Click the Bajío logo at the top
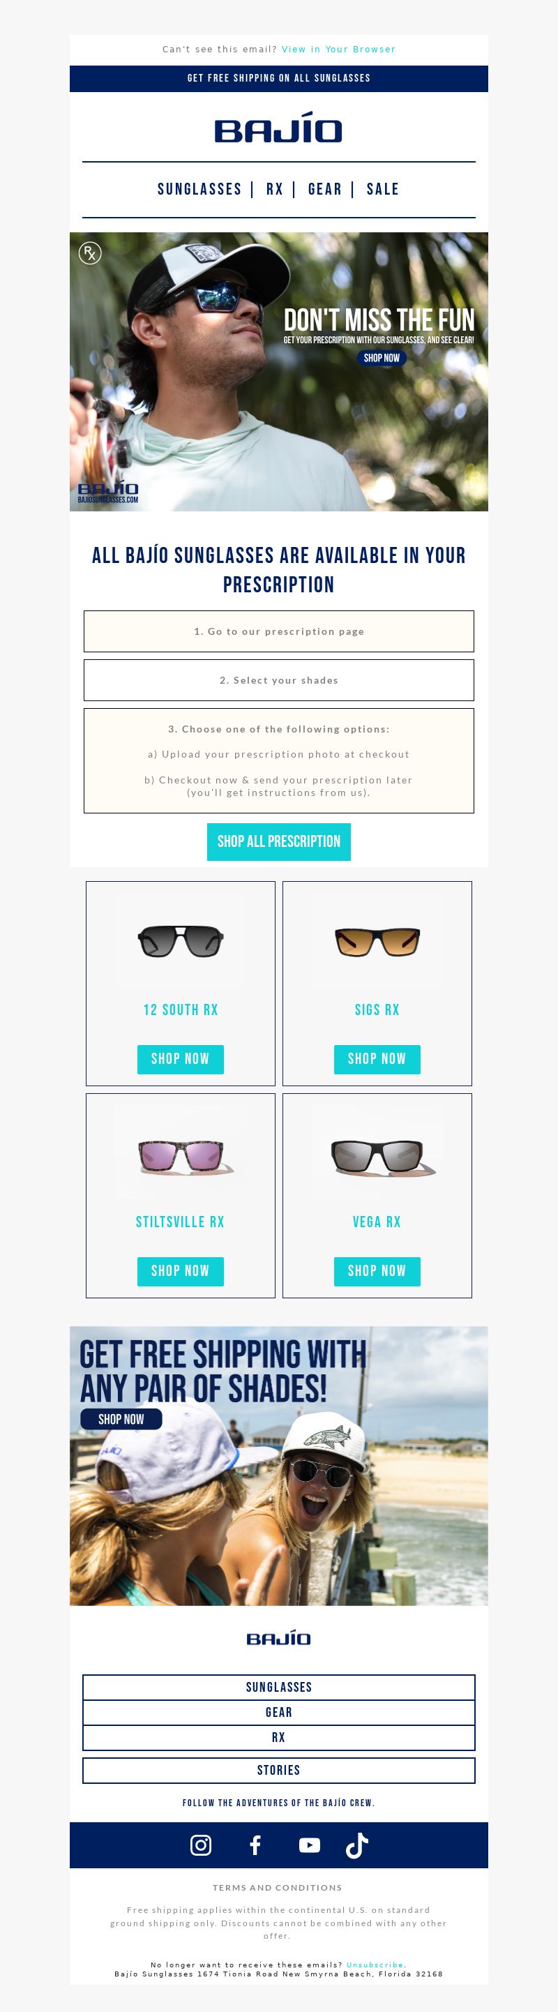 [278, 127]
